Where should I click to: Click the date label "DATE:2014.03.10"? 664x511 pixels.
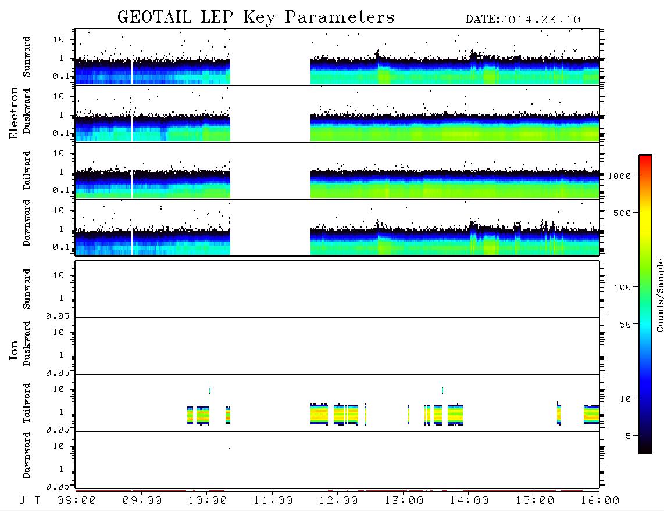tap(523, 20)
